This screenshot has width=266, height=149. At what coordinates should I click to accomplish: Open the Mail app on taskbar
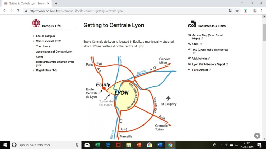pyautogui.click(x=87, y=145)
